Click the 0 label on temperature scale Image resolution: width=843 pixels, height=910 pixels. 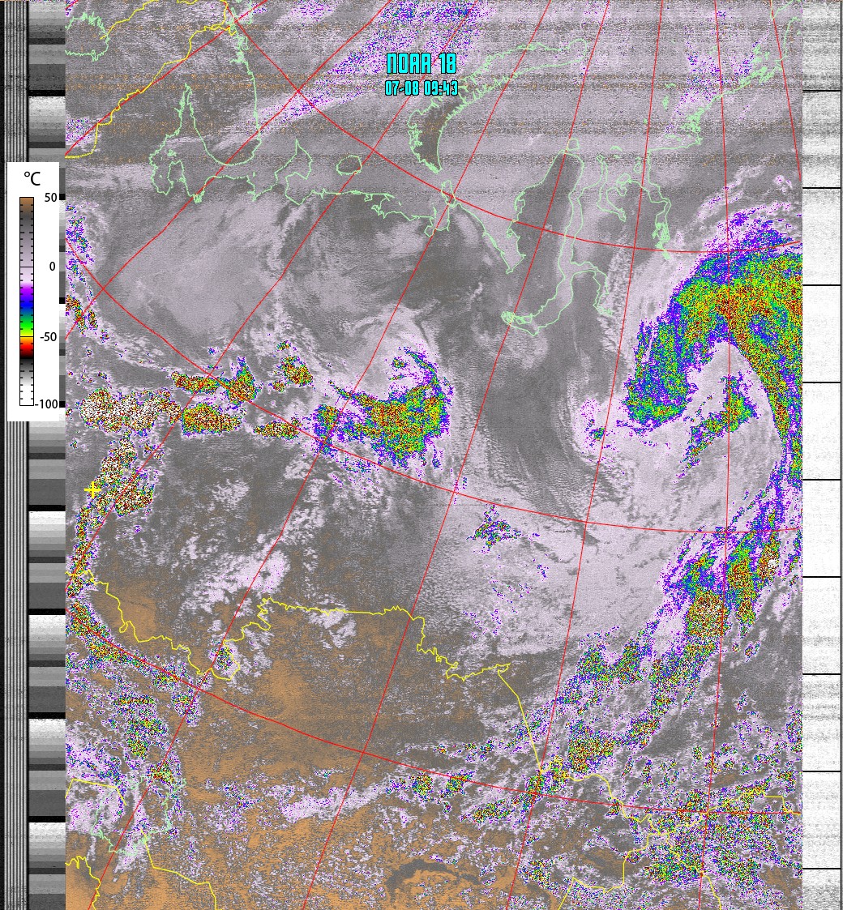click(x=52, y=267)
